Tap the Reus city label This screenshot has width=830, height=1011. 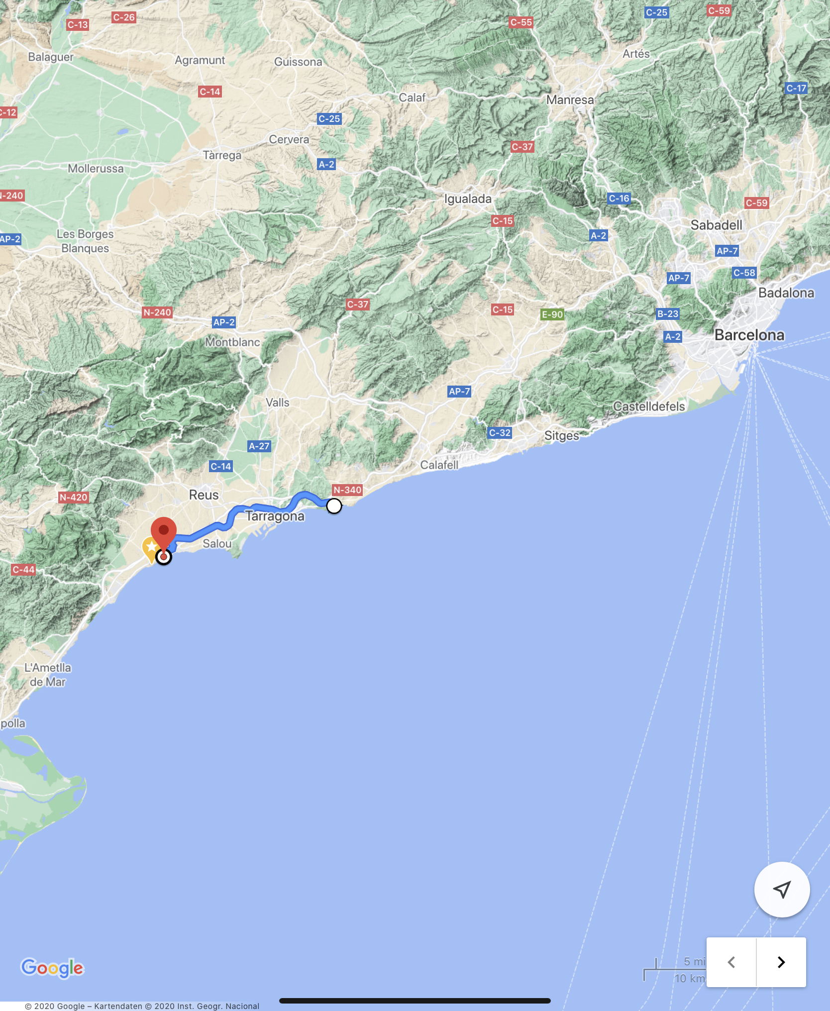point(204,495)
